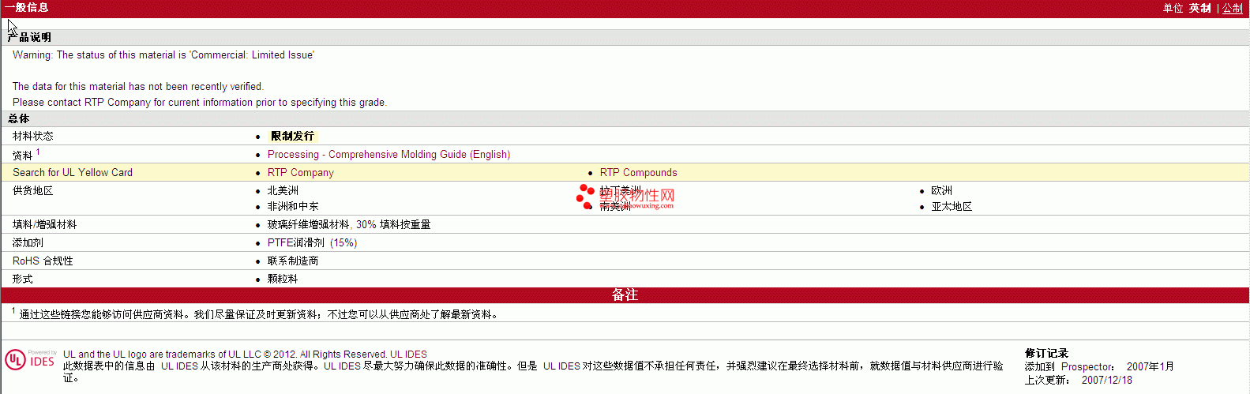
Task: Click the 总体 section heading
Action: pos(19,119)
